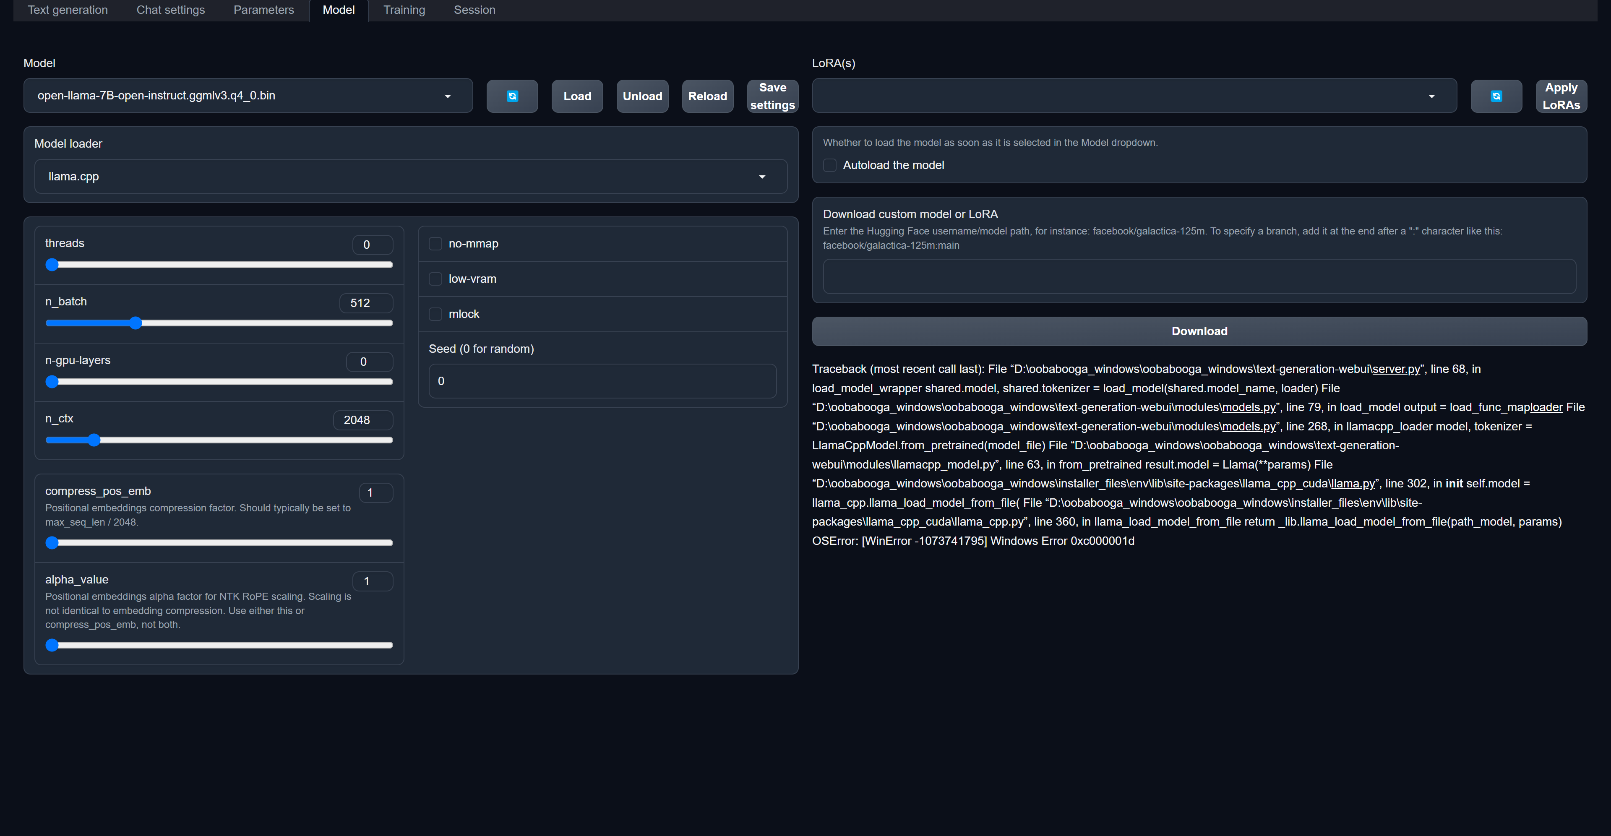Image resolution: width=1611 pixels, height=836 pixels.
Task: Open the Model selection dropdown
Action: [x=248, y=96]
